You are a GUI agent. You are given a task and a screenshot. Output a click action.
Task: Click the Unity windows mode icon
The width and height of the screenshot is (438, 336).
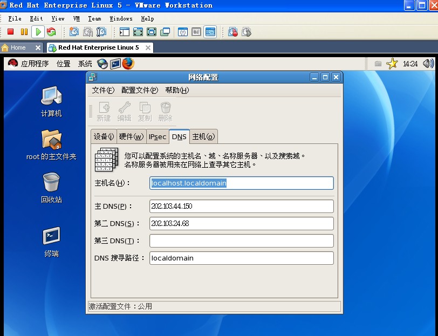[165, 32]
